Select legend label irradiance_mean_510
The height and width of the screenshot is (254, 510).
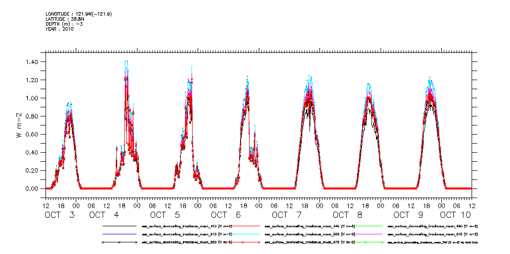pyautogui.click(x=187, y=234)
